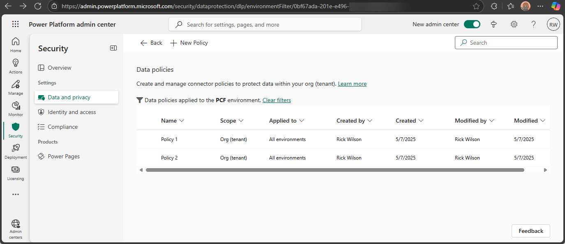
Task: Reload the page in browser
Action: [38, 6]
